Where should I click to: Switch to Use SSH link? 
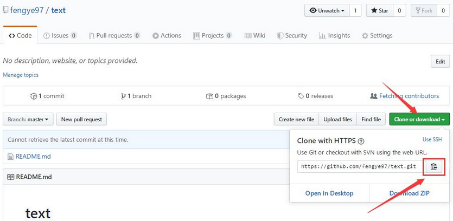432,139
